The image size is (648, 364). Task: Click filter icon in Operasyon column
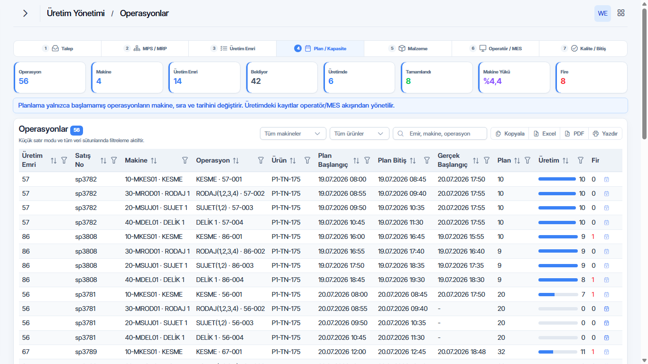coord(261,161)
